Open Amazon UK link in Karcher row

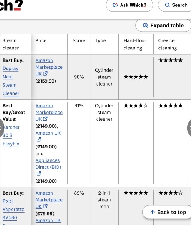[48, 133]
